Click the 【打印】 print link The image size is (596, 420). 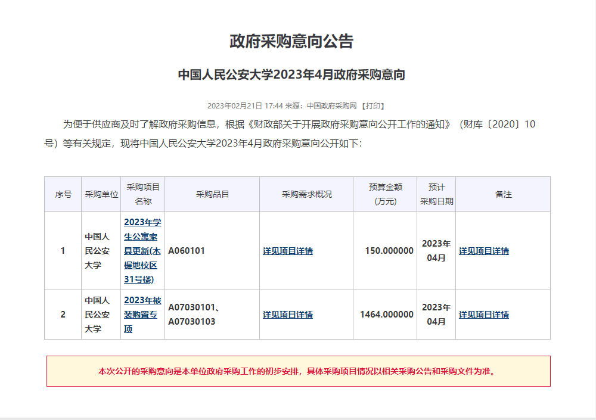pyautogui.click(x=373, y=105)
